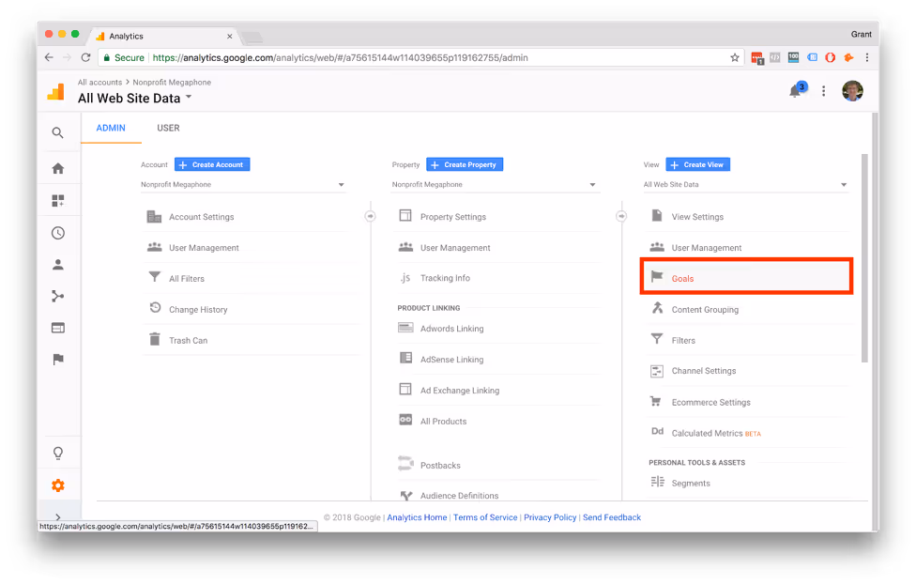Click the Create View button
This screenshot has width=916, height=585.
(698, 165)
